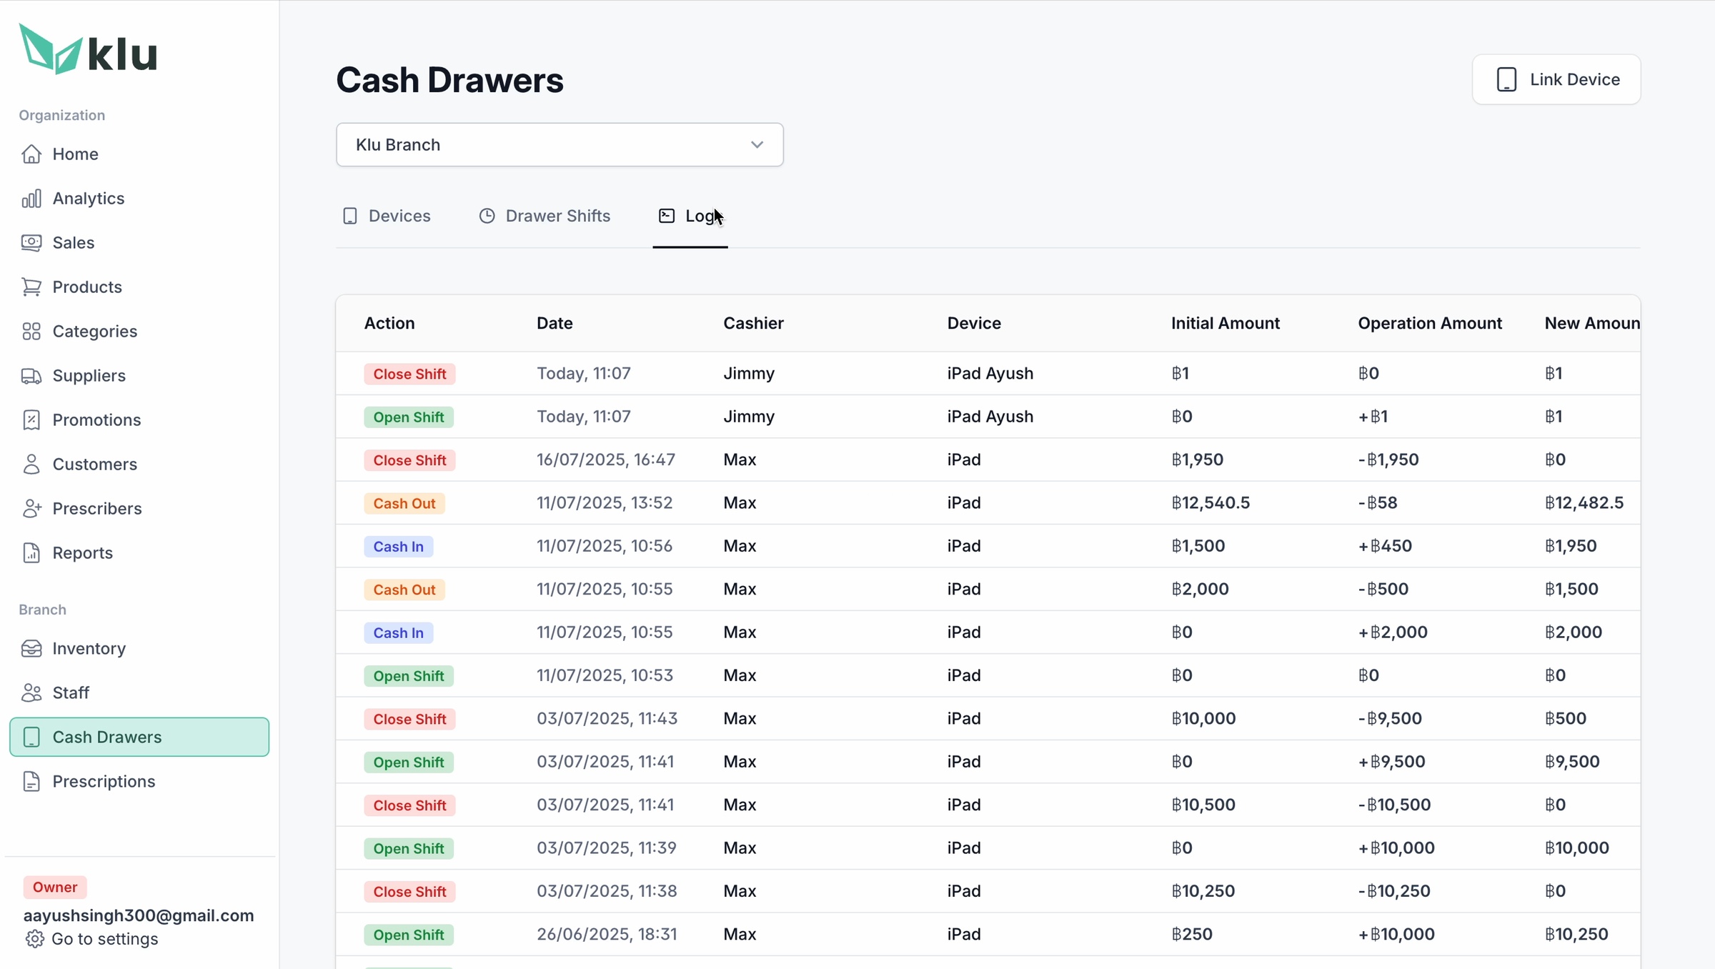1715x969 pixels.
Task: Click the Products cart icon
Action: pos(31,287)
